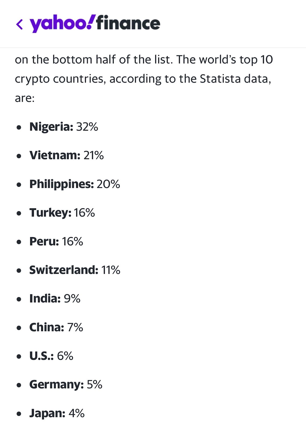The height and width of the screenshot is (430, 306).
Task: Click the U.S. country label
Action: [41, 356]
